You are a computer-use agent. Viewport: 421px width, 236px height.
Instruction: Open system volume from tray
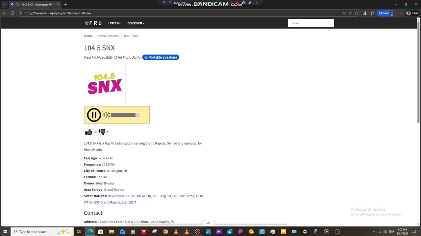[x=385, y=232]
